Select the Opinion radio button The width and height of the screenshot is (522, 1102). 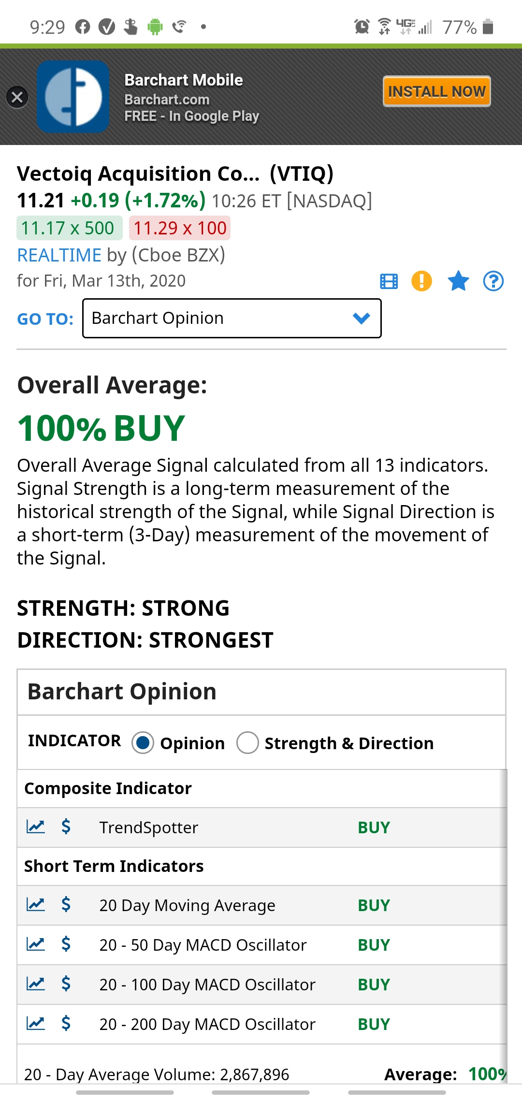pos(143,743)
